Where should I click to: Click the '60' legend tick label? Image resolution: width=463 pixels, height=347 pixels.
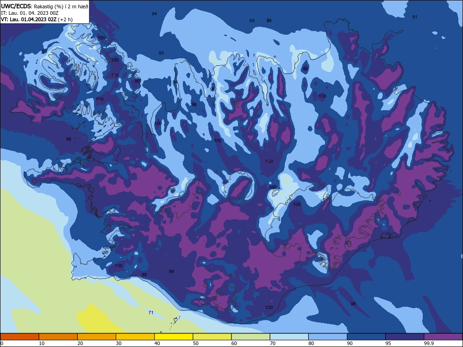click(x=234, y=343)
